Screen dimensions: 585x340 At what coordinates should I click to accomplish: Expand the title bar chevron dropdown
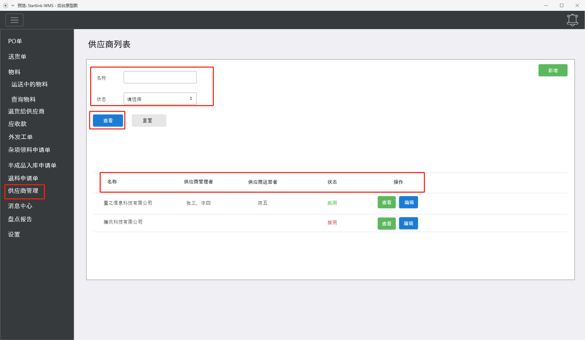[x=13, y=5]
